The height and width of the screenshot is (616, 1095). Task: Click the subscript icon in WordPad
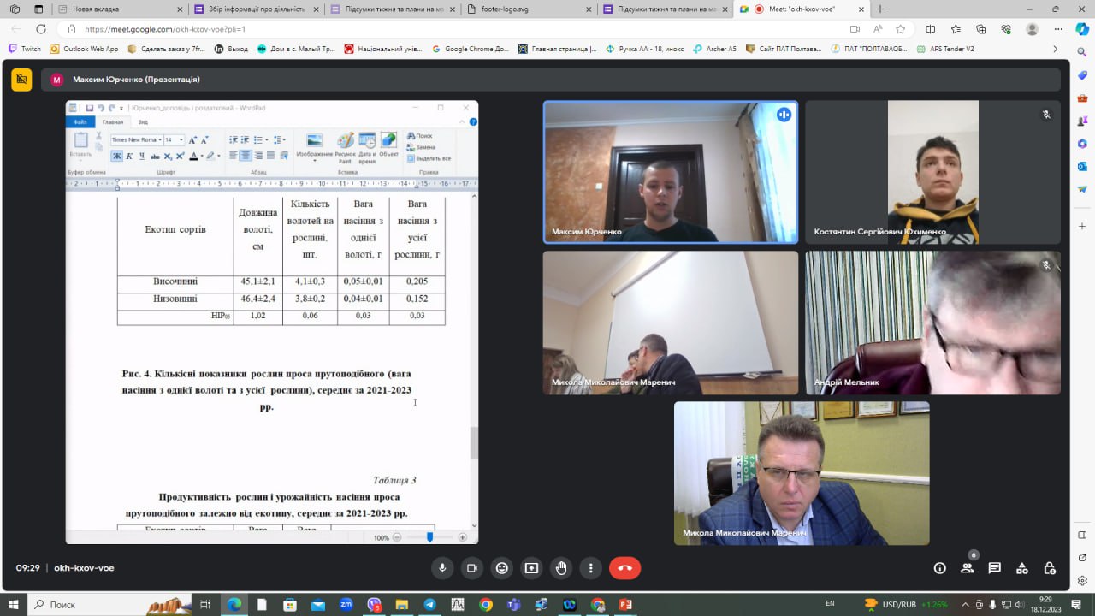coord(168,156)
